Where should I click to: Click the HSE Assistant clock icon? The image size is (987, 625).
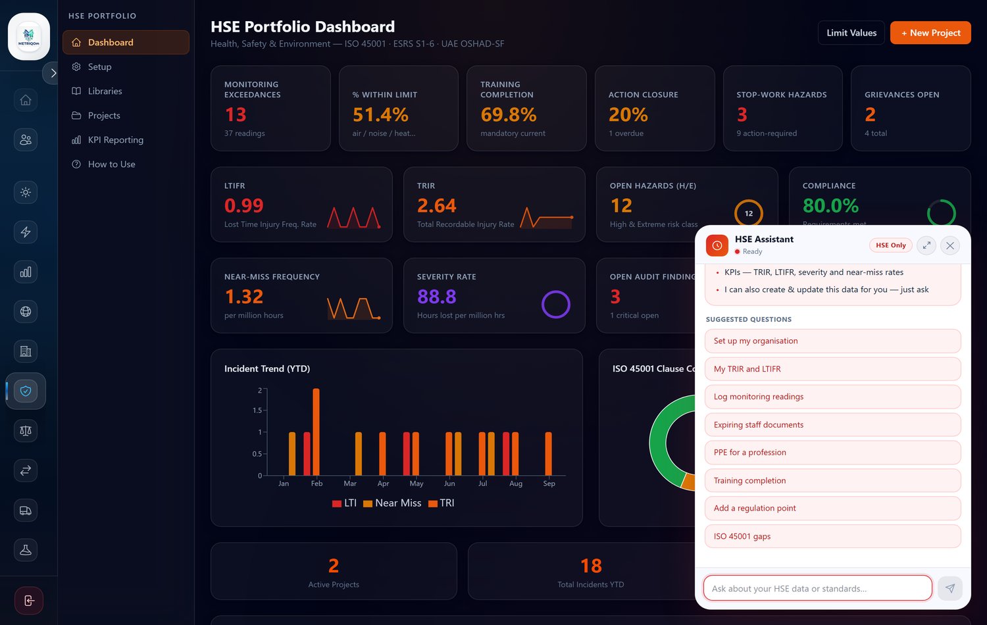coord(717,245)
